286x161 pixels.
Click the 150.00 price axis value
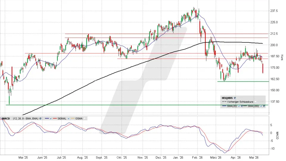coord(275,90)
